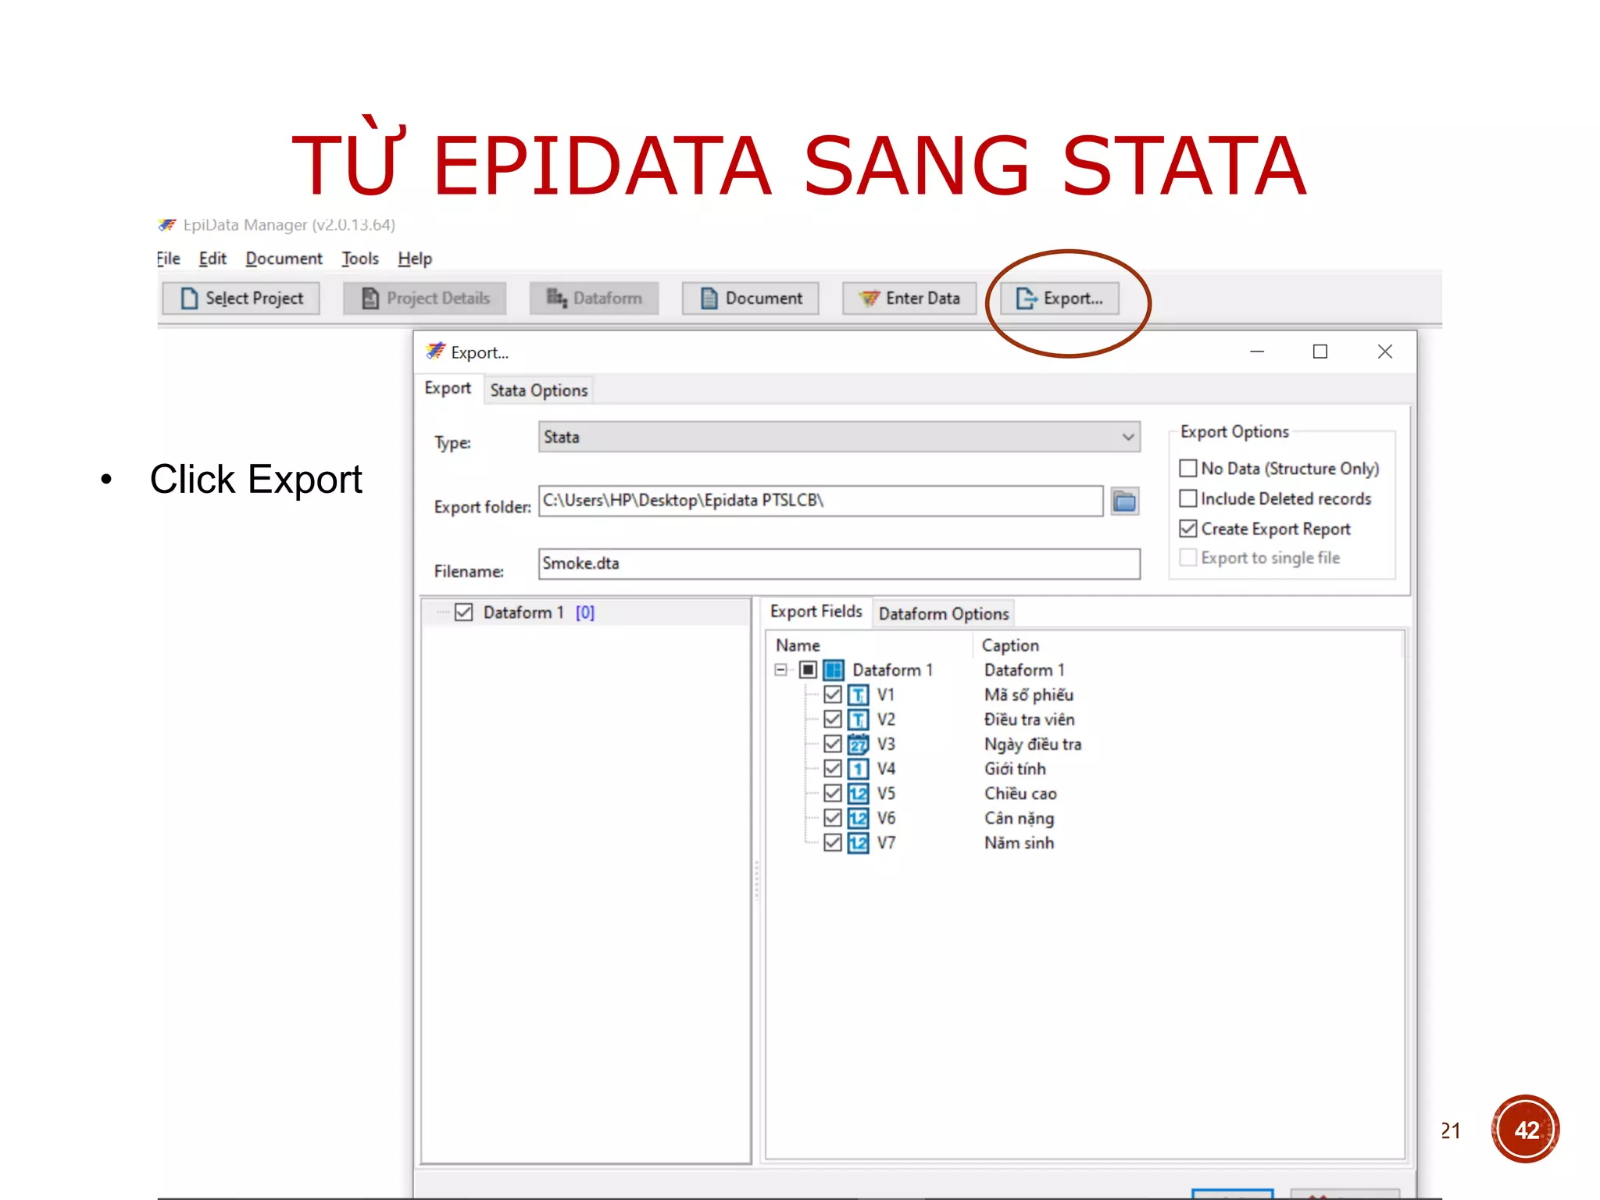The height and width of the screenshot is (1200, 1600).
Task: Uncheck field V1 checkbox
Action: point(833,695)
